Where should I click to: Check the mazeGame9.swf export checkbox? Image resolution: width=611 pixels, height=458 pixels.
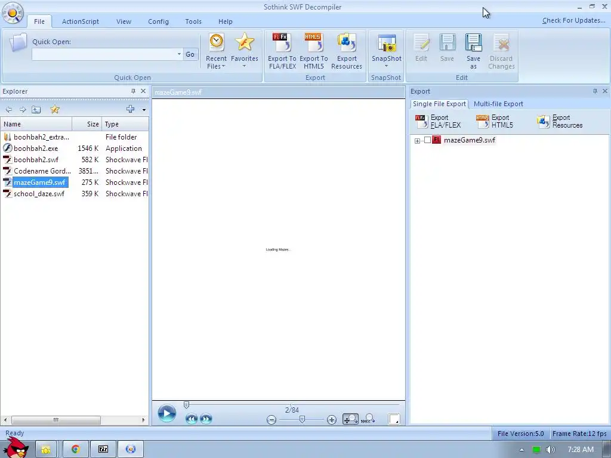tap(427, 140)
